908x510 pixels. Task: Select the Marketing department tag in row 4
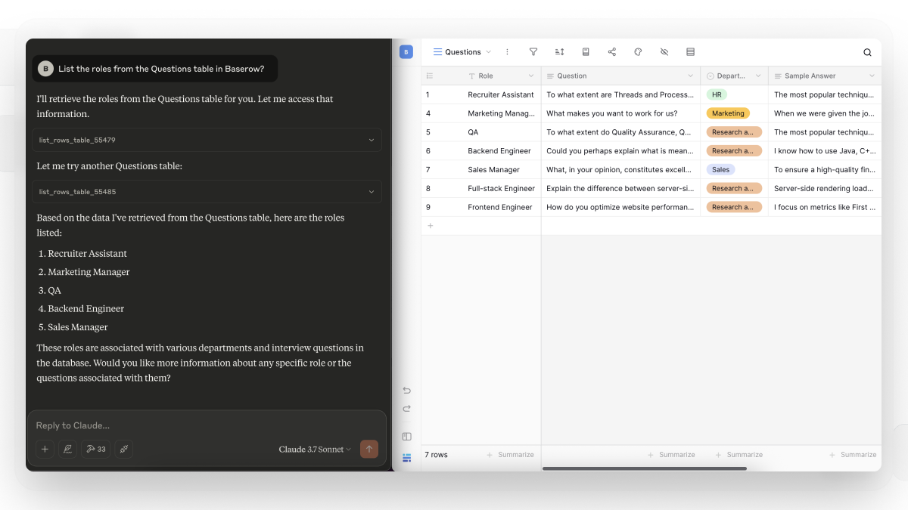[x=728, y=113]
